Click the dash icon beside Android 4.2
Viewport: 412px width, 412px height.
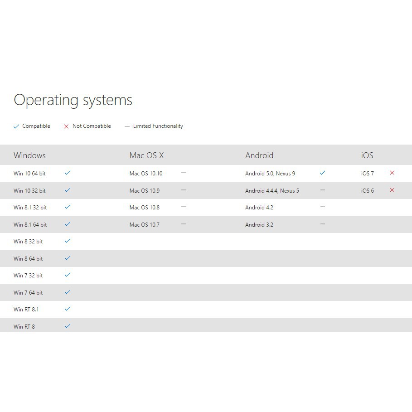tap(323, 207)
